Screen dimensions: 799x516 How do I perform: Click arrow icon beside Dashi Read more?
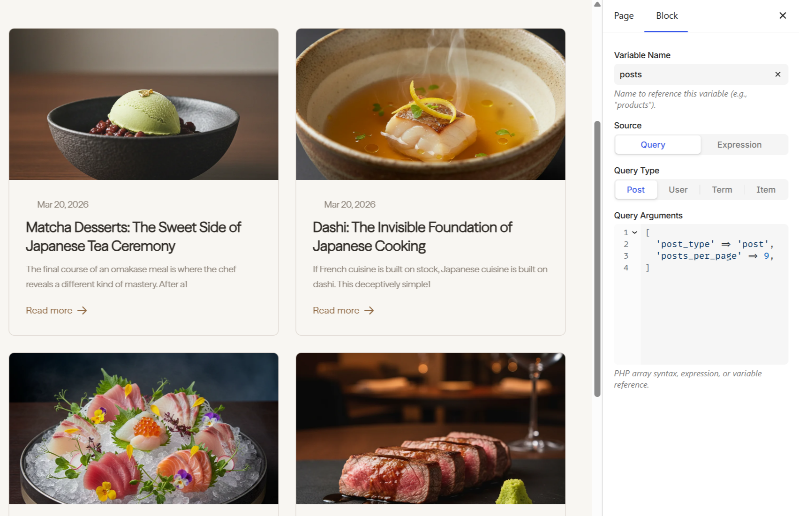click(x=369, y=311)
